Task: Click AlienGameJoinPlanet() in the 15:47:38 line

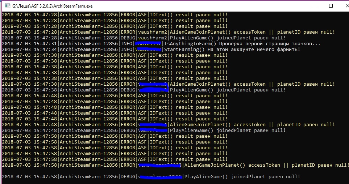Action: pyautogui.click(x=200, y=84)
